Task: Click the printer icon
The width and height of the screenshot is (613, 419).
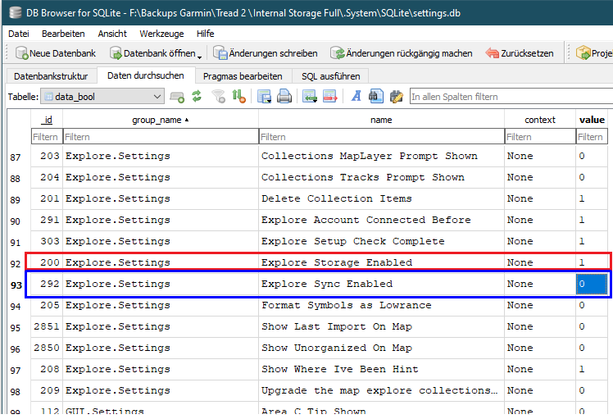Action: coord(284,96)
